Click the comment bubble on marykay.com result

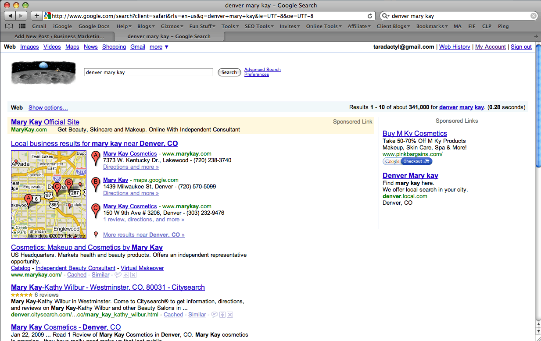point(118,275)
